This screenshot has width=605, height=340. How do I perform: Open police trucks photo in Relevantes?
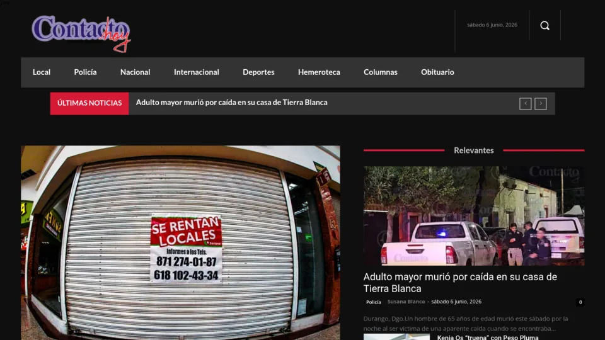(474, 216)
